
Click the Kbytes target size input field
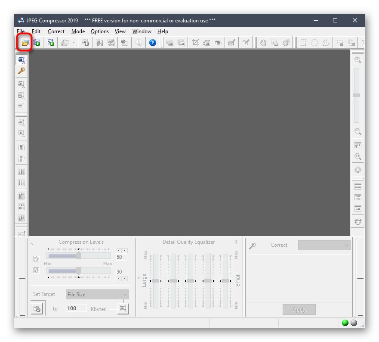coord(76,308)
